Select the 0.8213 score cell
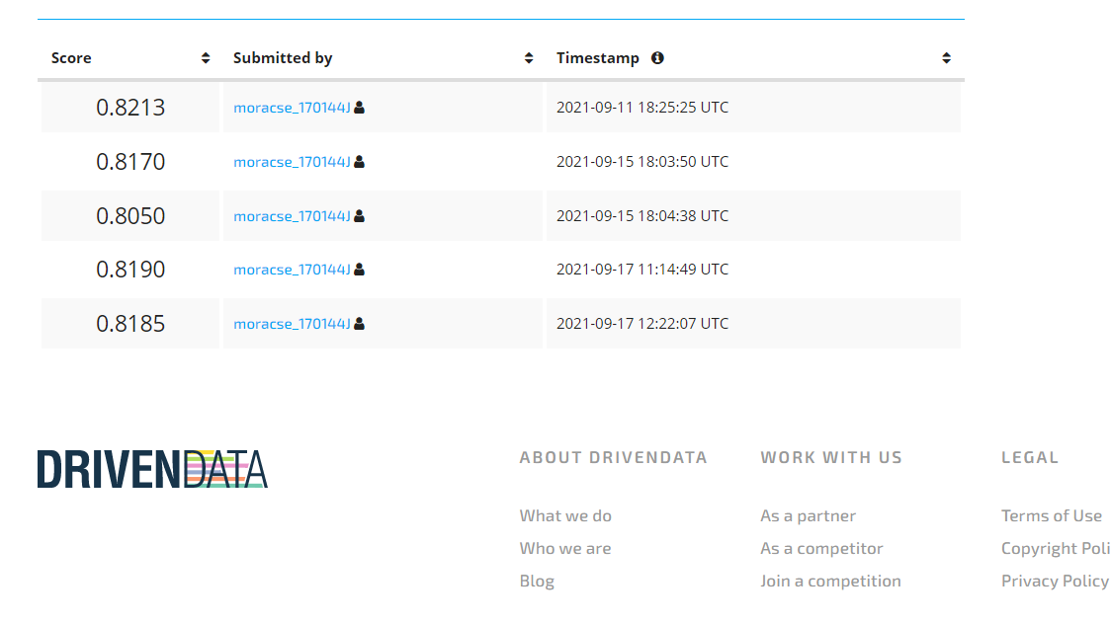Viewport: 1111px width, 624px height. click(x=130, y=108)
